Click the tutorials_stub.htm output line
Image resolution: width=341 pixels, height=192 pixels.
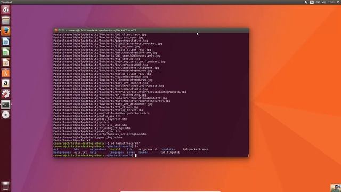tap(90, 125)
